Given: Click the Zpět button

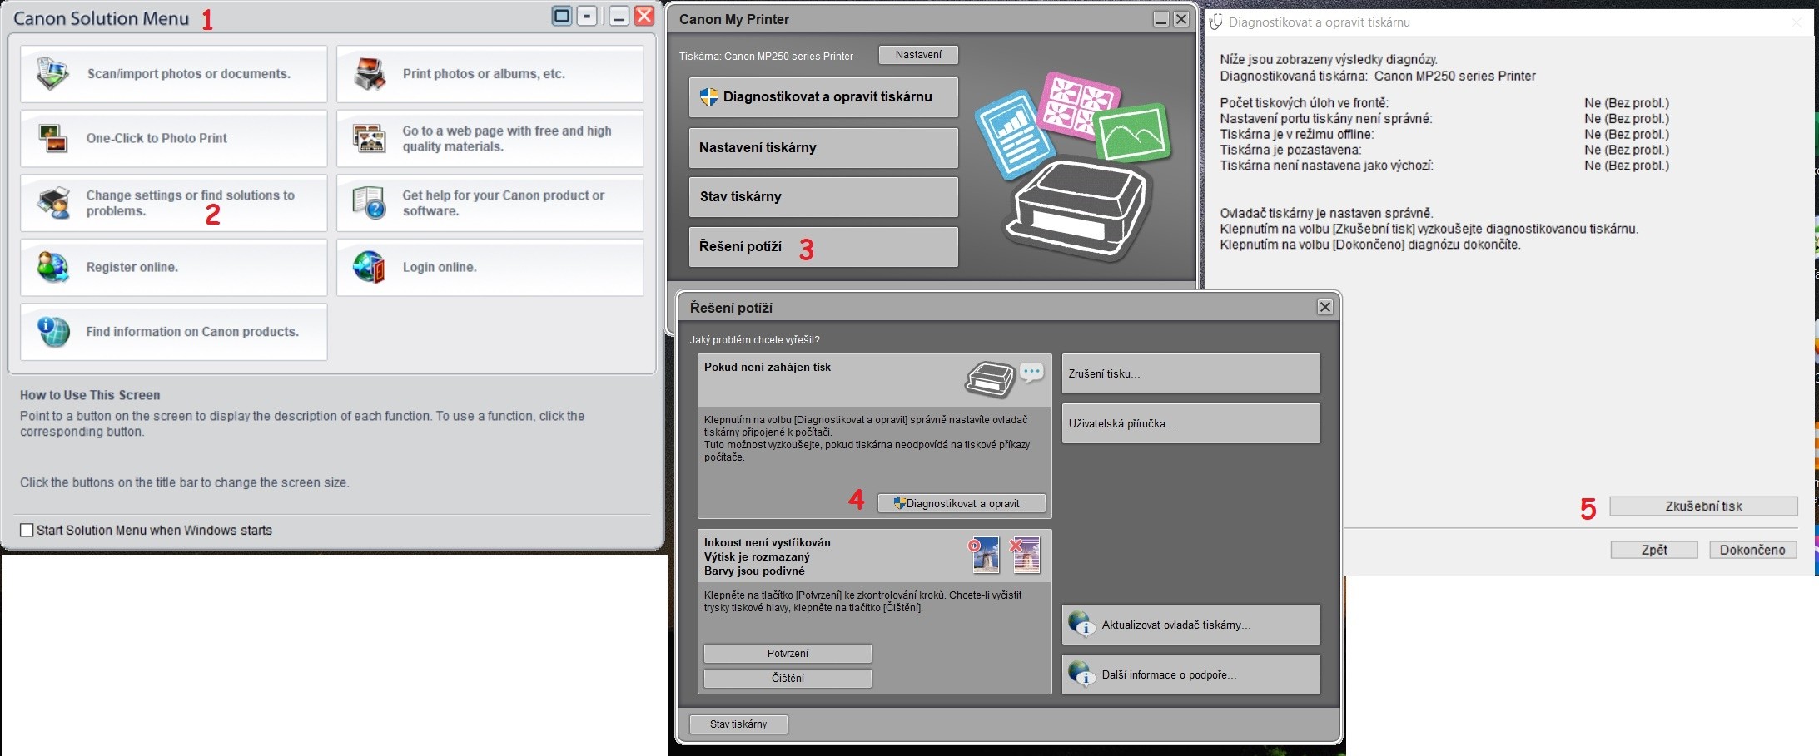Looking at the screenshot, I should pos(1654,550).
